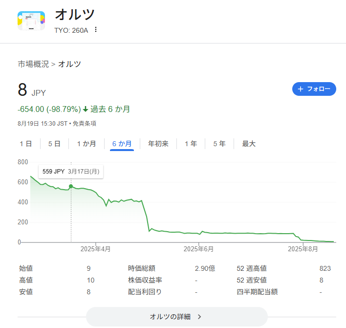Select the 5日 time range tab

coord(54,144)
